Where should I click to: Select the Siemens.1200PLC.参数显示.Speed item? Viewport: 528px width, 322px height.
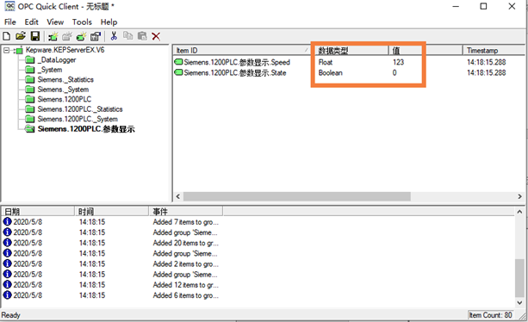point(237,62)
